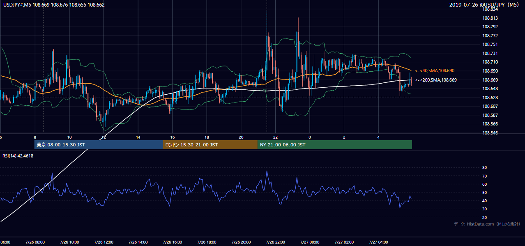Click the price axis value 108.731
Viewport: 525px width, 246px height.
click(x=490, y=53)
